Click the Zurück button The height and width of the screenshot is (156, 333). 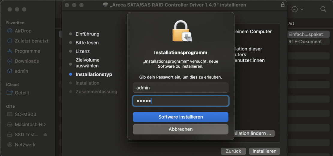pyautogui.click(x=233, y=151)
